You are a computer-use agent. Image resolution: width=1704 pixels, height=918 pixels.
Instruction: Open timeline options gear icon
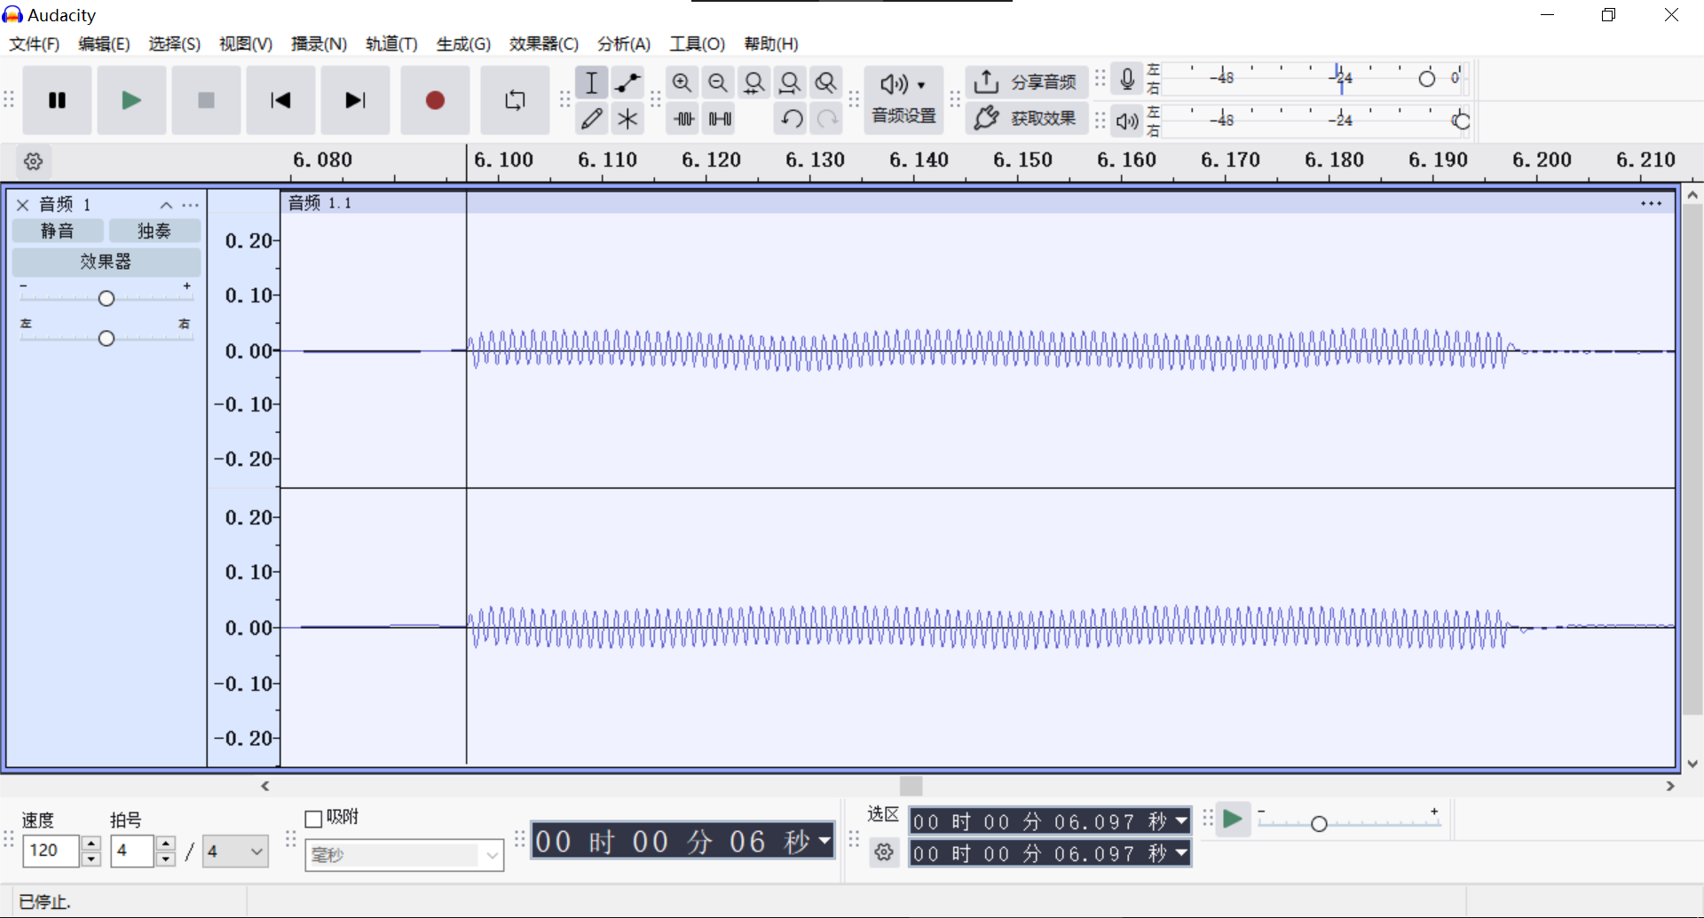(34, 161)
